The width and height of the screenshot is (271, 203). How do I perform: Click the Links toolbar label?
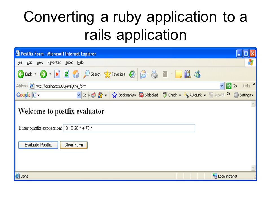pos(246,86)
